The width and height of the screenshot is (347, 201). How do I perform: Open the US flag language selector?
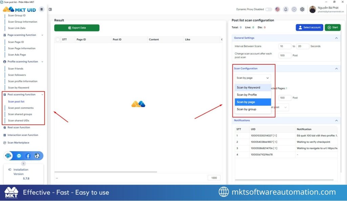point(278,9)
